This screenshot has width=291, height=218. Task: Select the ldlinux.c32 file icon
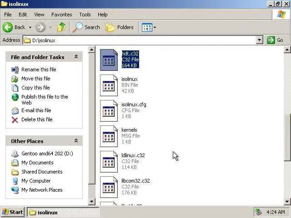coord(109,162)
